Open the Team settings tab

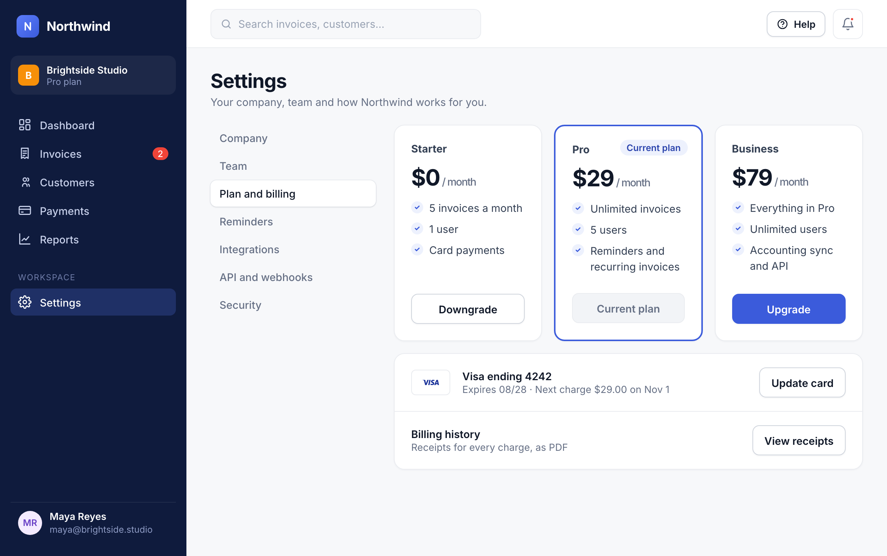click(293, 166)
